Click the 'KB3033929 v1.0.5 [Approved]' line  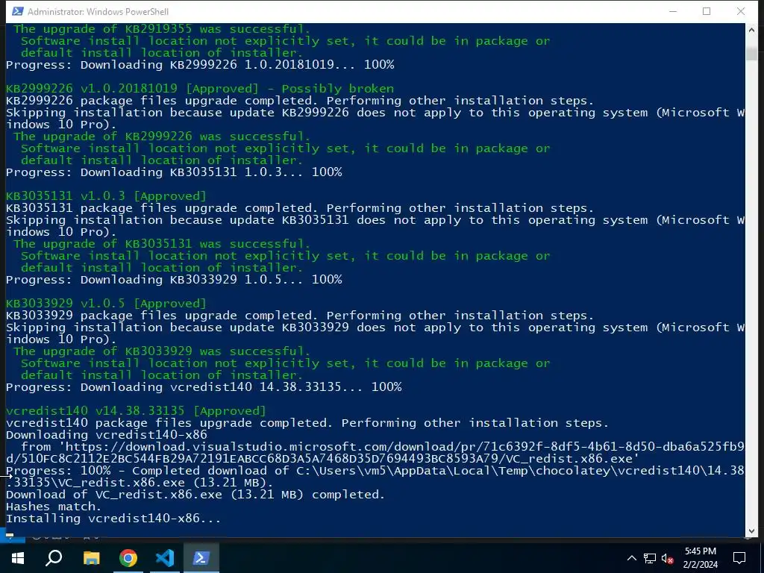pyautogui.click(x=106, y=304)
